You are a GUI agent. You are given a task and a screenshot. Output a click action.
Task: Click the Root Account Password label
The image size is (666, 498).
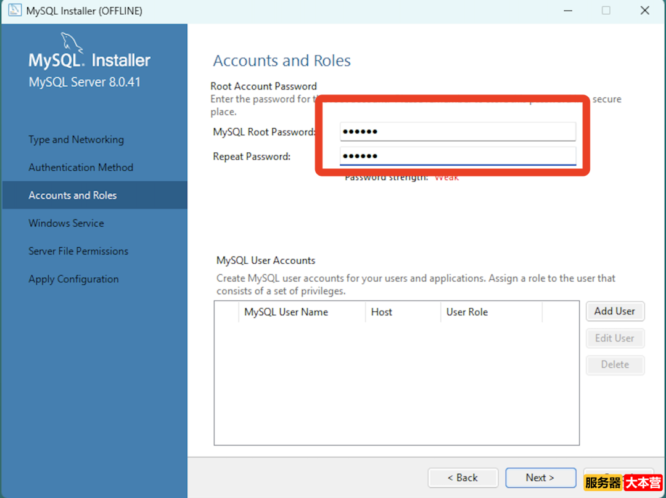pos(264,86)
